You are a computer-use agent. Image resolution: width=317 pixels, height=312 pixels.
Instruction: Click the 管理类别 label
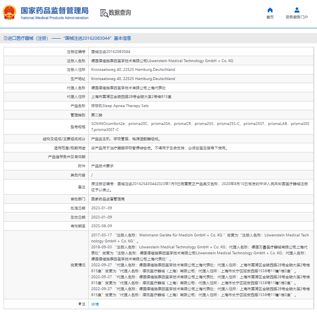[78, 115]
